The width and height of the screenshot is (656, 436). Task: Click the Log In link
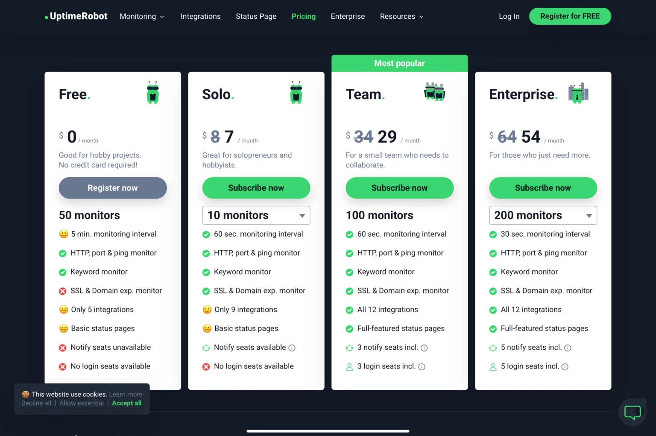pos(509,16)
